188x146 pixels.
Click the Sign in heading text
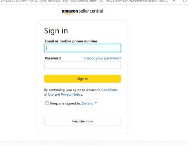[56, 31]
